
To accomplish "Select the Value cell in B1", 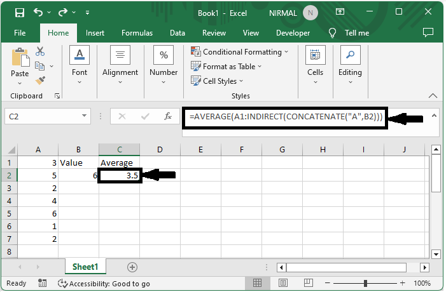I will pos(78,163).
